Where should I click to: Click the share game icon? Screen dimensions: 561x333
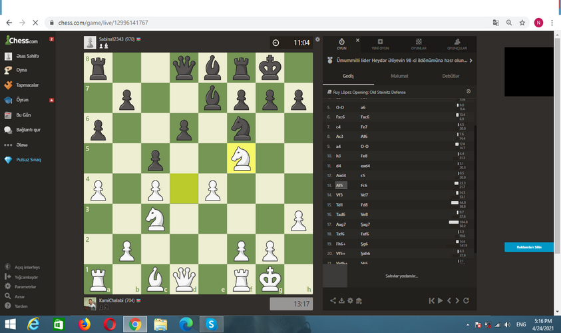[333, 301]
